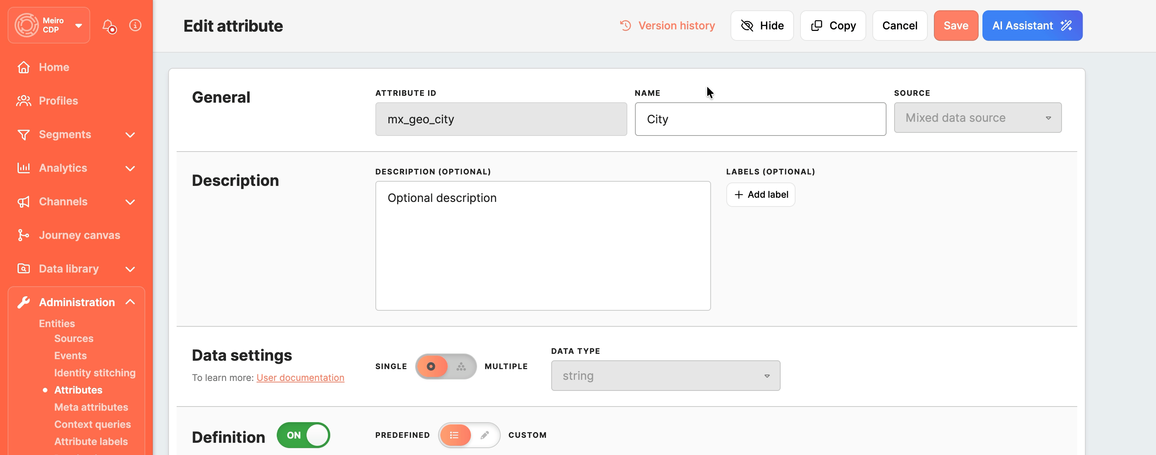
Task: Open Sources under Entities
Action: tap(74, 339)
